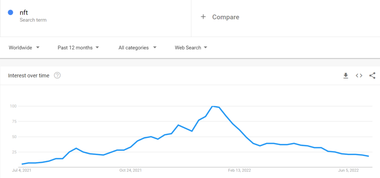
Task: Click the 100 value on the y-axis
Action: [x=13, y=106]
